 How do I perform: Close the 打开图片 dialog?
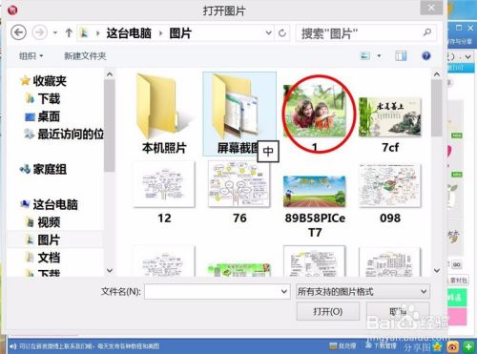[431, 8]
